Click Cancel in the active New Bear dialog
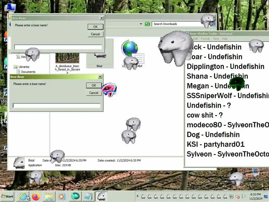Viewport: 269px width, 202px height. 94,93
